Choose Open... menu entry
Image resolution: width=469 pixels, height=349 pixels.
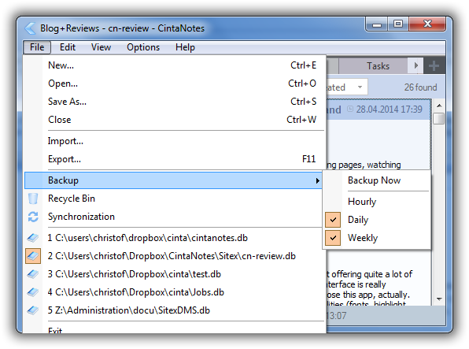[x=175, y=84]
